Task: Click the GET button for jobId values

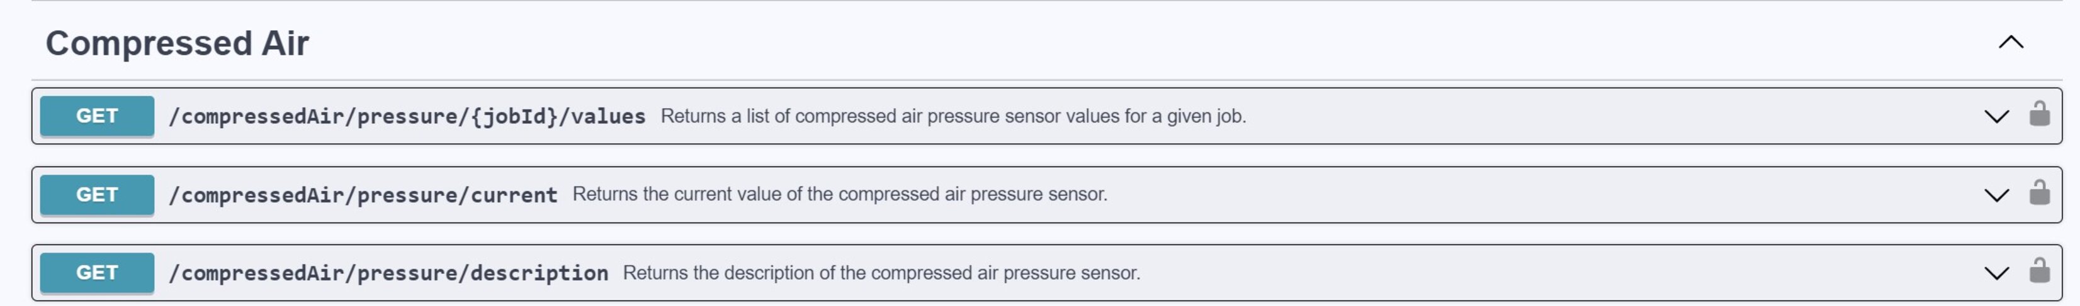Action: coord(97,116)
